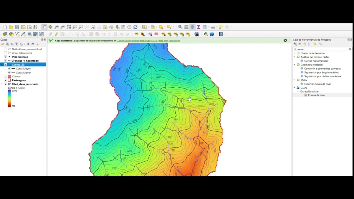The height and width of the screenshot is (199, 354).
Task: Select Segmentar por ángulo máximo algorithm
Action: 321,72
